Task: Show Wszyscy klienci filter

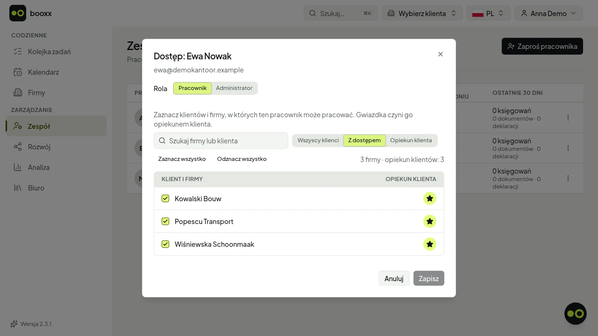Action: pyautogui.click(x=318, y=140)
